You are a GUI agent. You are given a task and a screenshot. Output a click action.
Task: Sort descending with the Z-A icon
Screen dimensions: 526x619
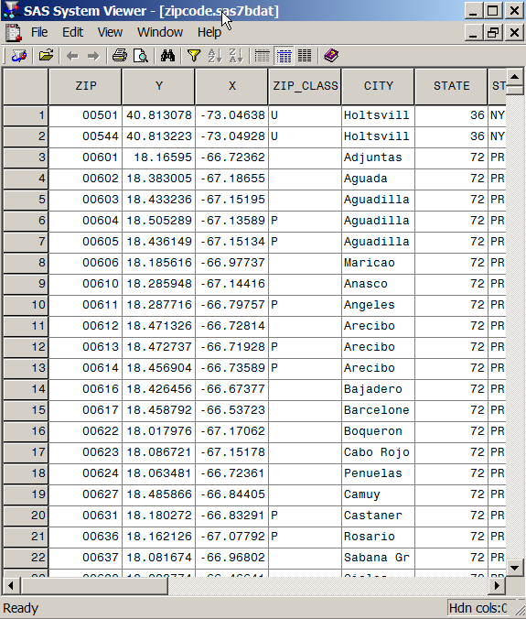pos(236,56)
